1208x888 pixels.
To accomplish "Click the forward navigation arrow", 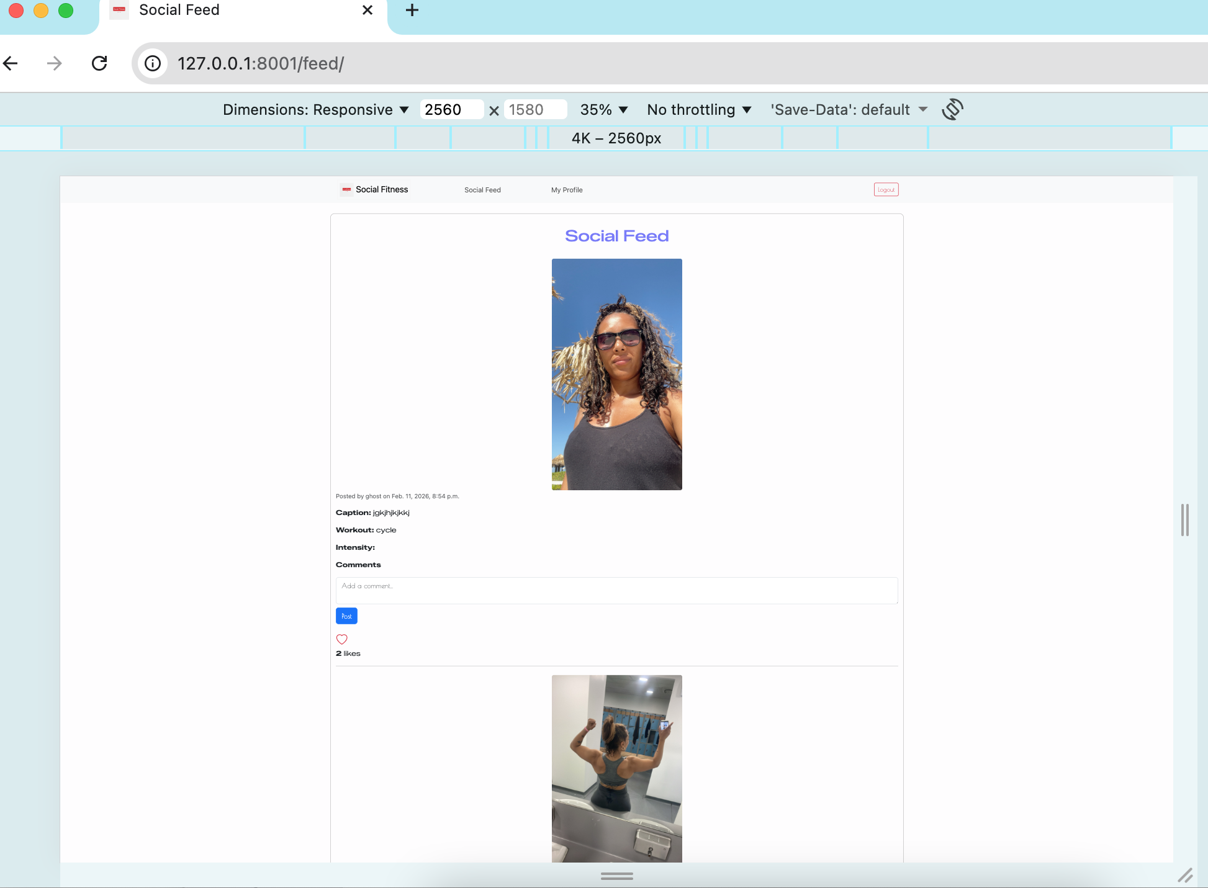I will [x=55, y=63].
